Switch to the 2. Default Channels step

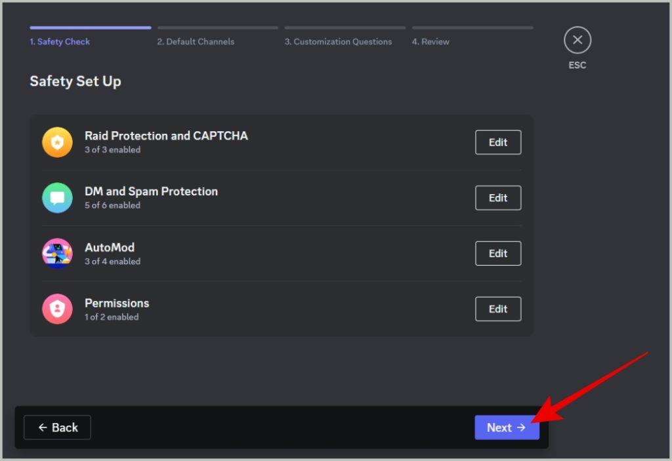click(x=196, y=41)
